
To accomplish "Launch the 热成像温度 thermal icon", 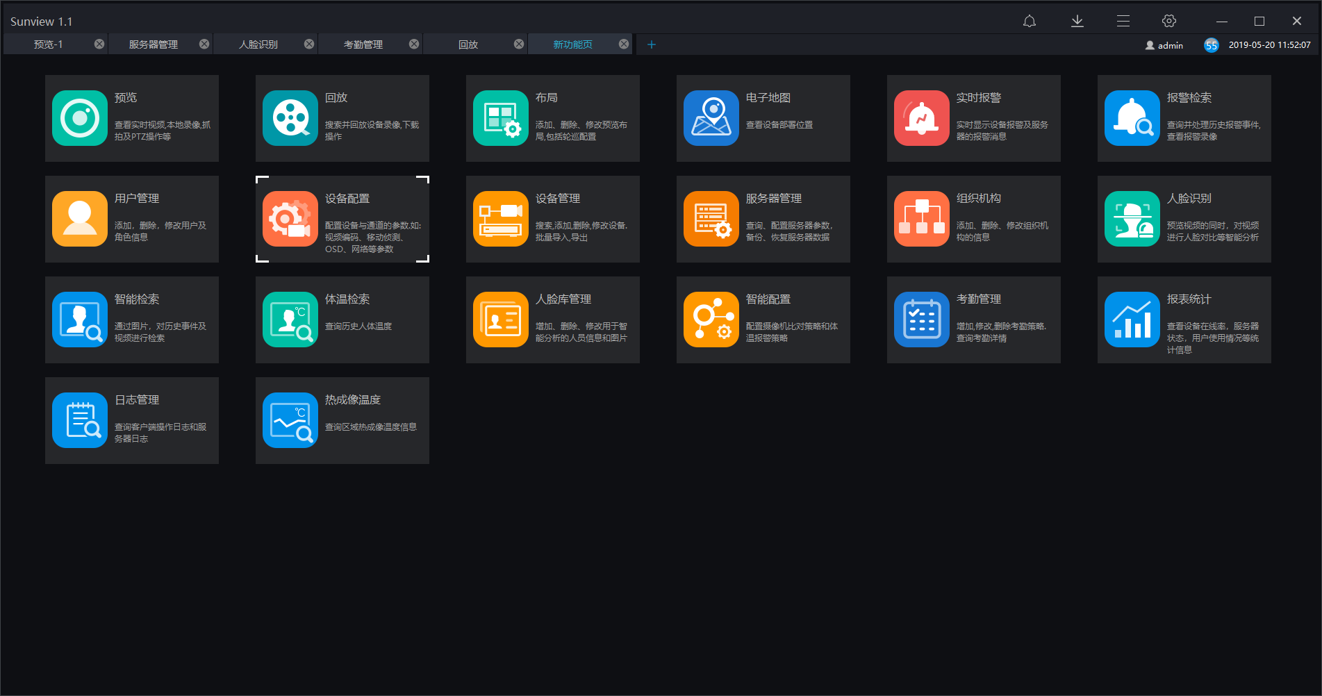I will 290,420.
